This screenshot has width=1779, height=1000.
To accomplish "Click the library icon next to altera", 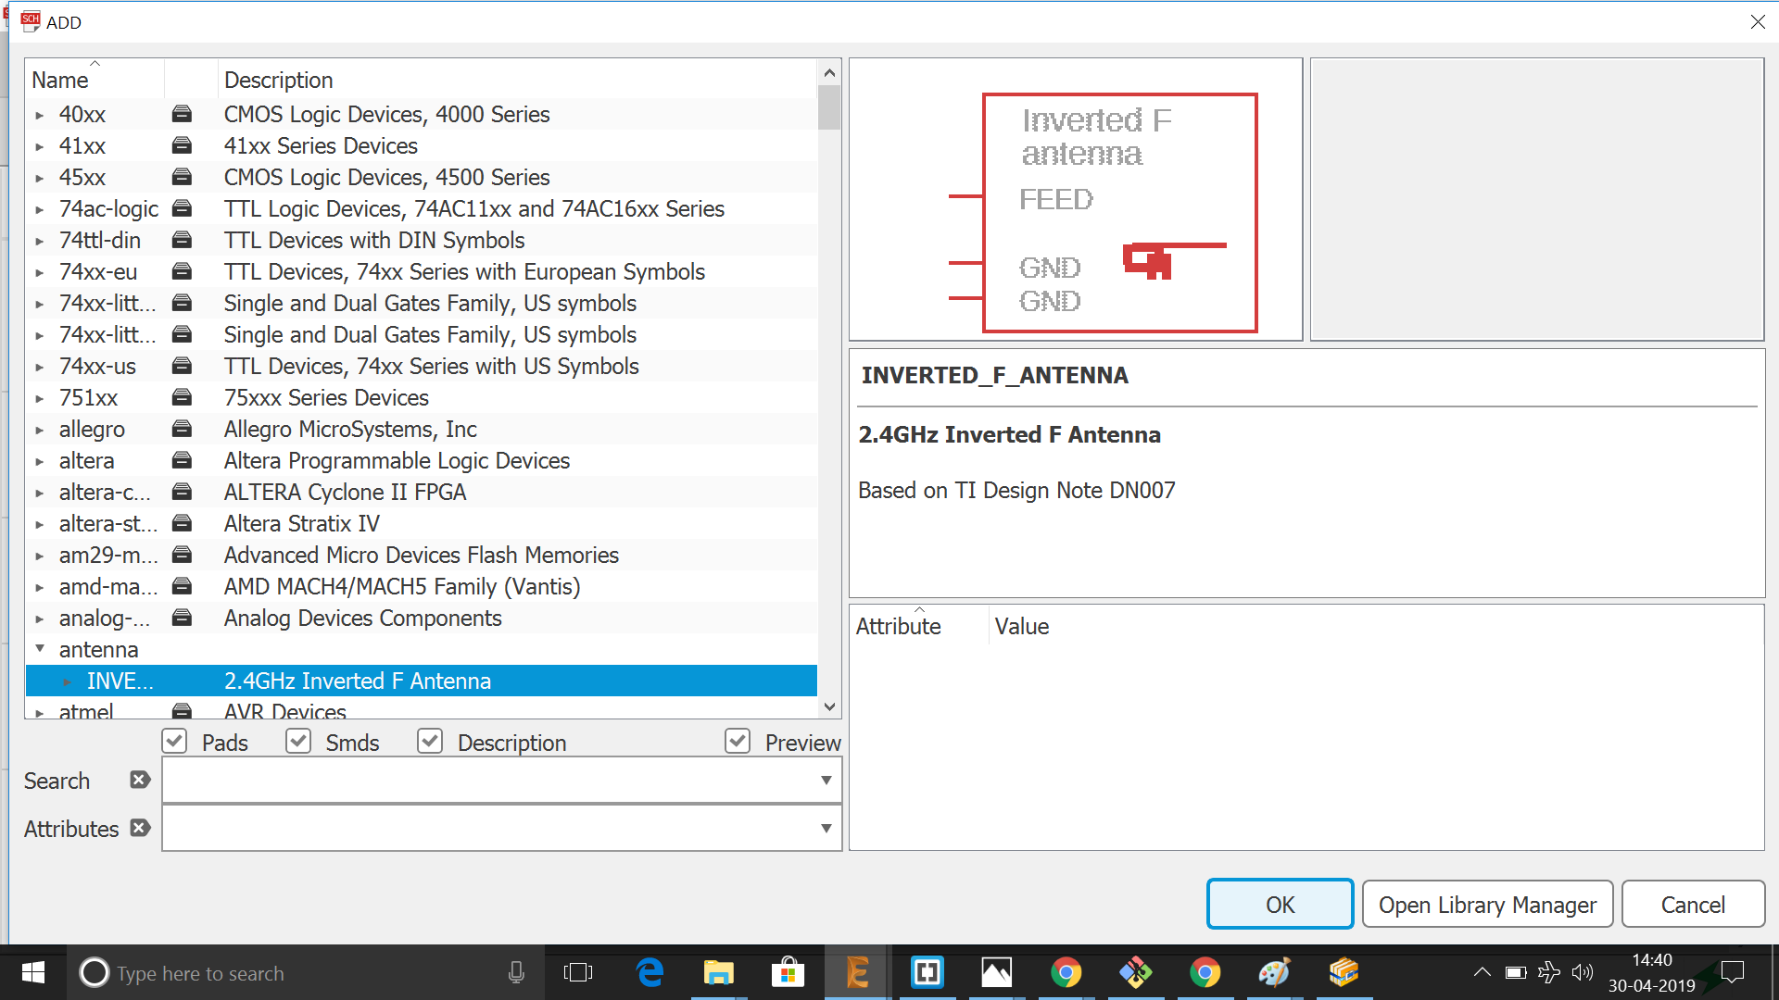I will 182,460.
